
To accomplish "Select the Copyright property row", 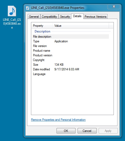I will [71, 60].
